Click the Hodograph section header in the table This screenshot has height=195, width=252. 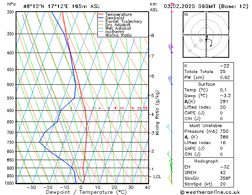[x=206, y=160]
